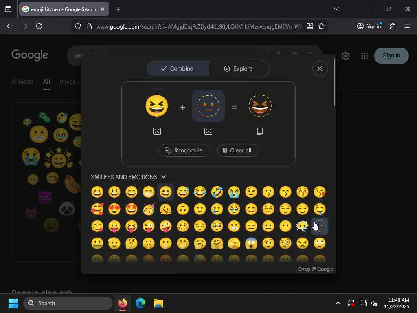Choose the pleading face emoji in grid
The height and width of the screenshot is (313, 417).
[x=217, y=226]
